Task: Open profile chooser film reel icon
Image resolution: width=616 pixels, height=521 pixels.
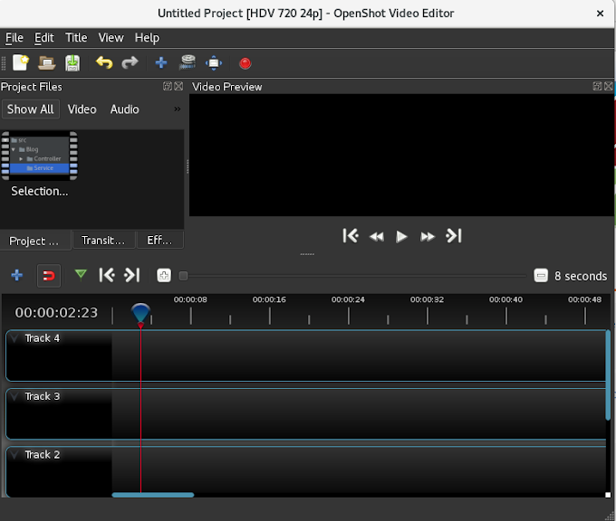Action: point(188,62)
